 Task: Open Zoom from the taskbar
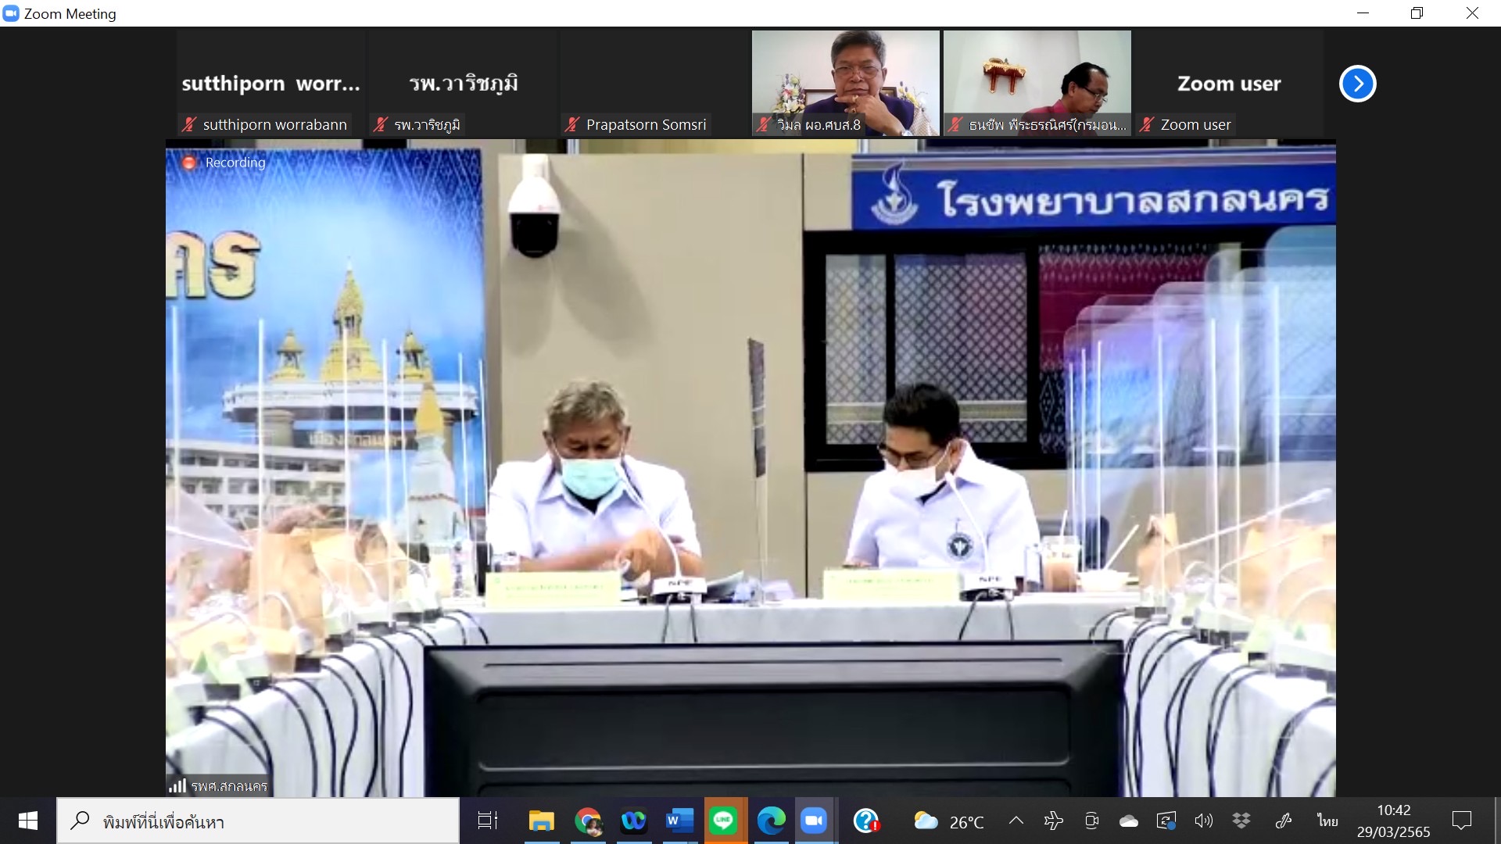coord(814,821)
